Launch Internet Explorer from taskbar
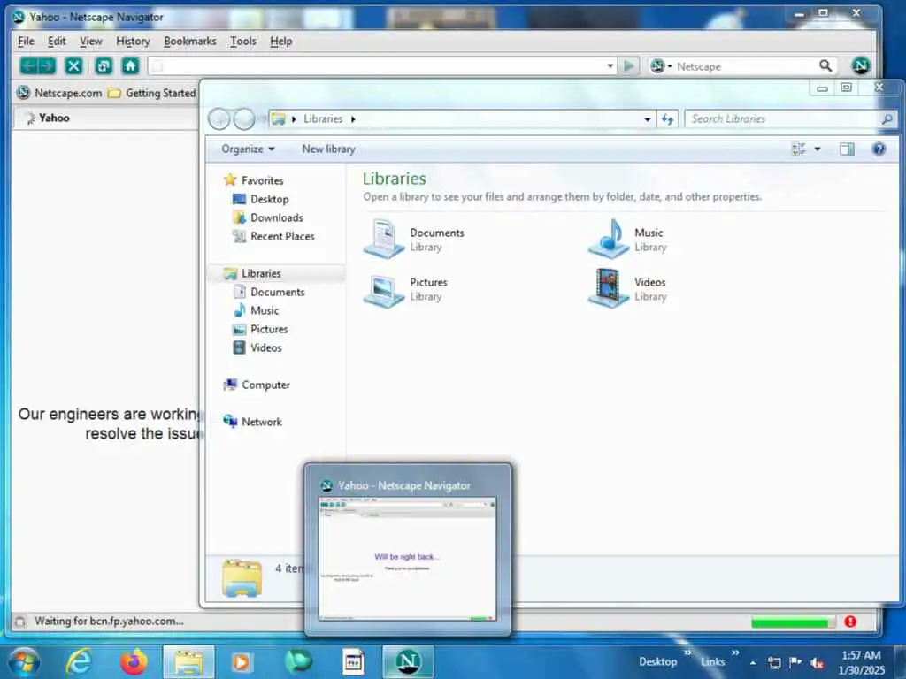 tap(79, 661)
